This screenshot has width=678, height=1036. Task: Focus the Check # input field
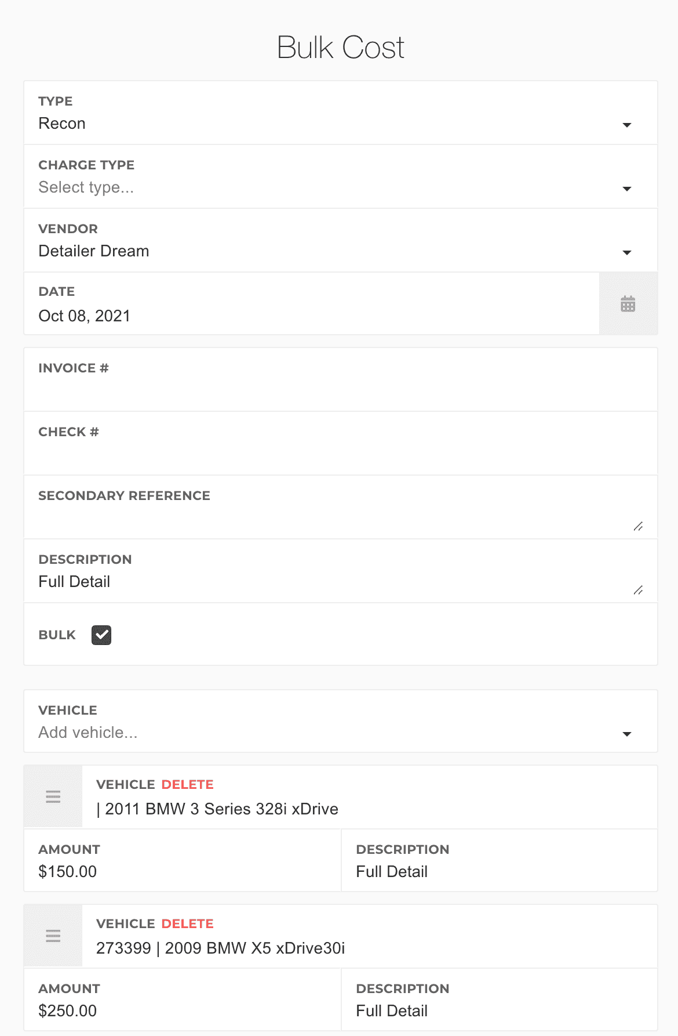(x=340, y=454)
